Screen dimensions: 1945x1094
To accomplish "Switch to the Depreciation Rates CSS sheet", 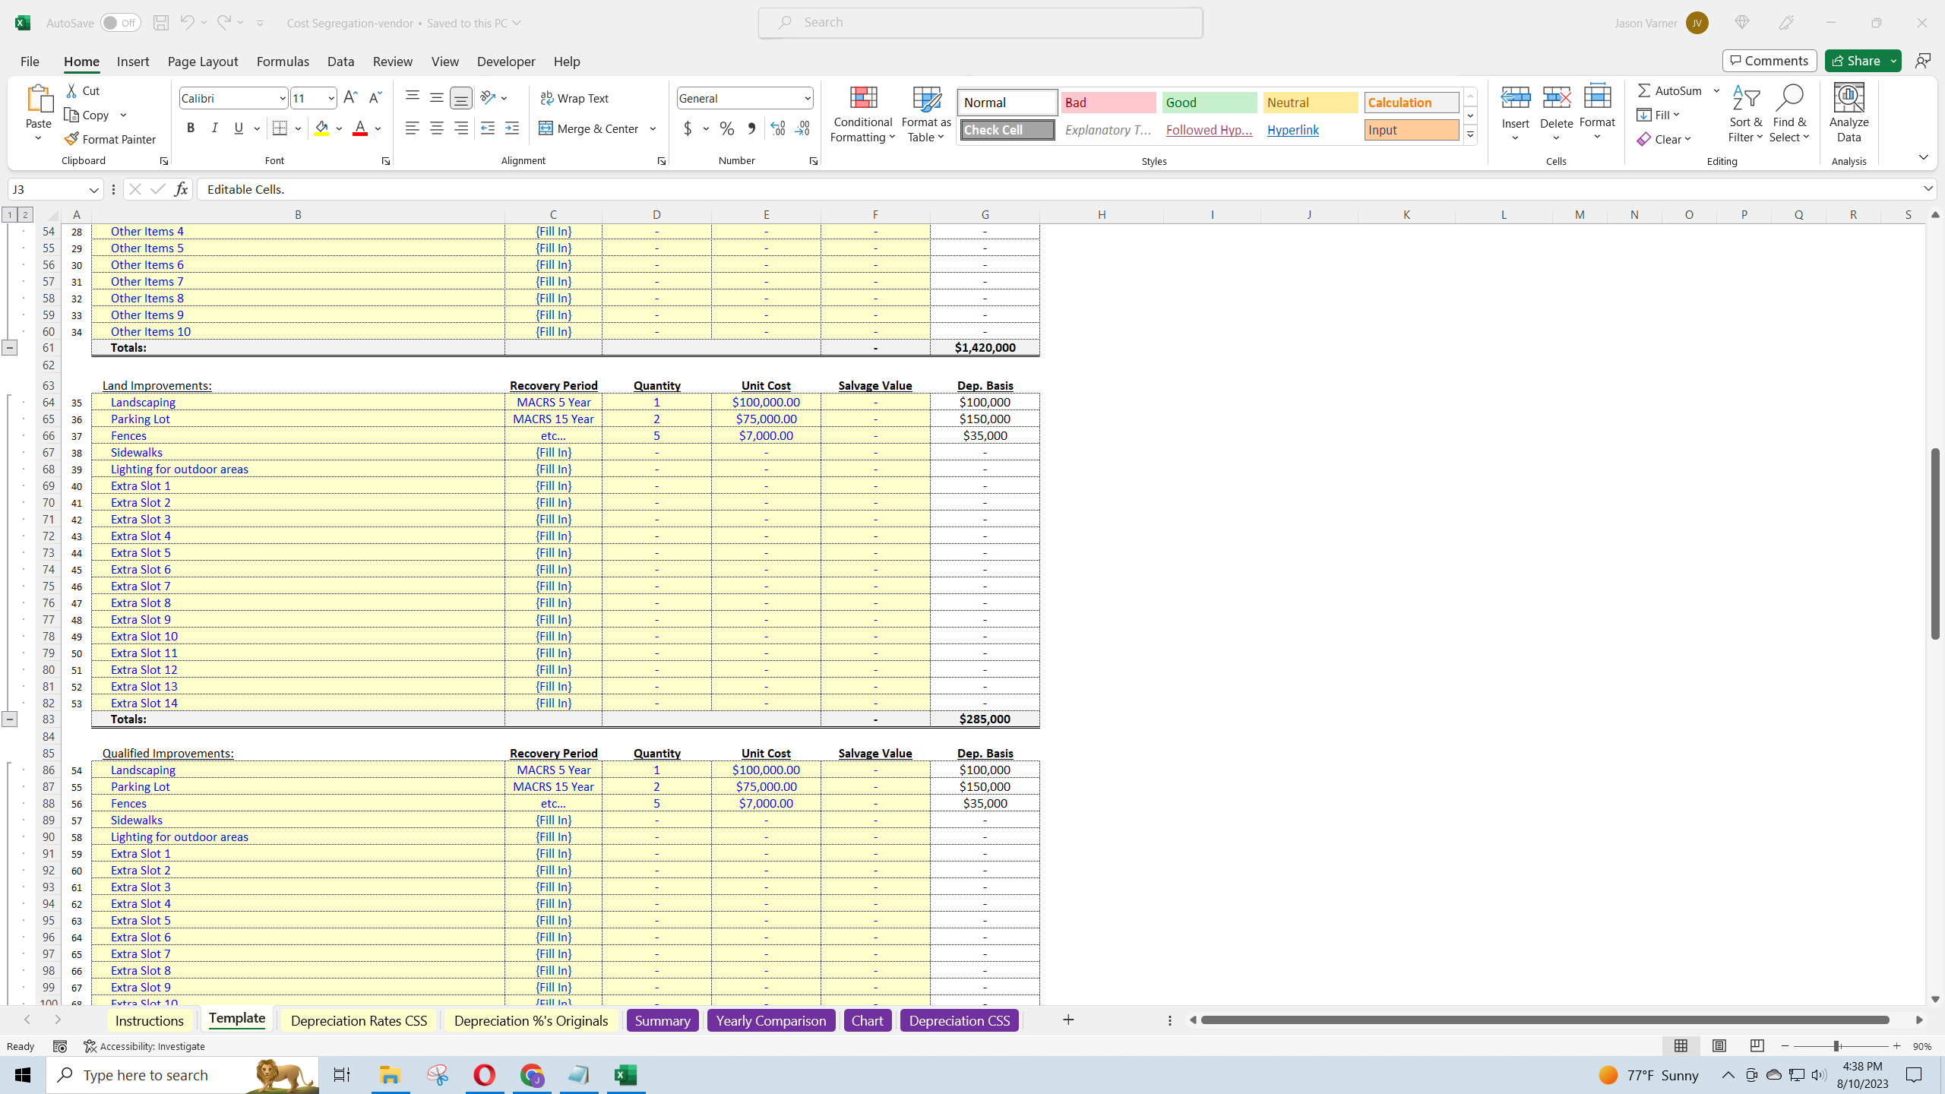I will tap(359, 1020).
